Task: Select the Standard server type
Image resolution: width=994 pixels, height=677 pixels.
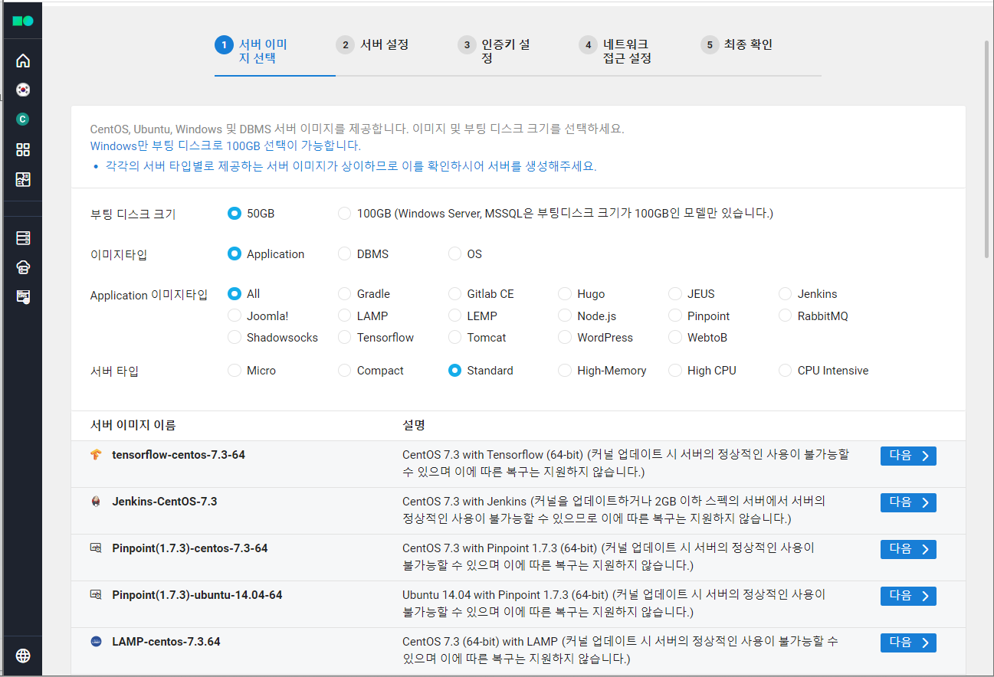Action: pyautogui.click(x=455, y=371)
